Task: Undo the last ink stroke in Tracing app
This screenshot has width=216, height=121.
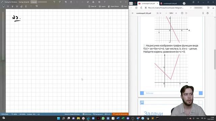Action: (54, 2)
